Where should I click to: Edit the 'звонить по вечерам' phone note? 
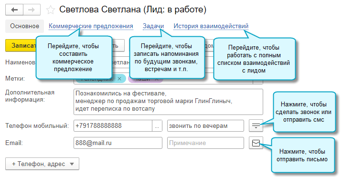[205, 126]
